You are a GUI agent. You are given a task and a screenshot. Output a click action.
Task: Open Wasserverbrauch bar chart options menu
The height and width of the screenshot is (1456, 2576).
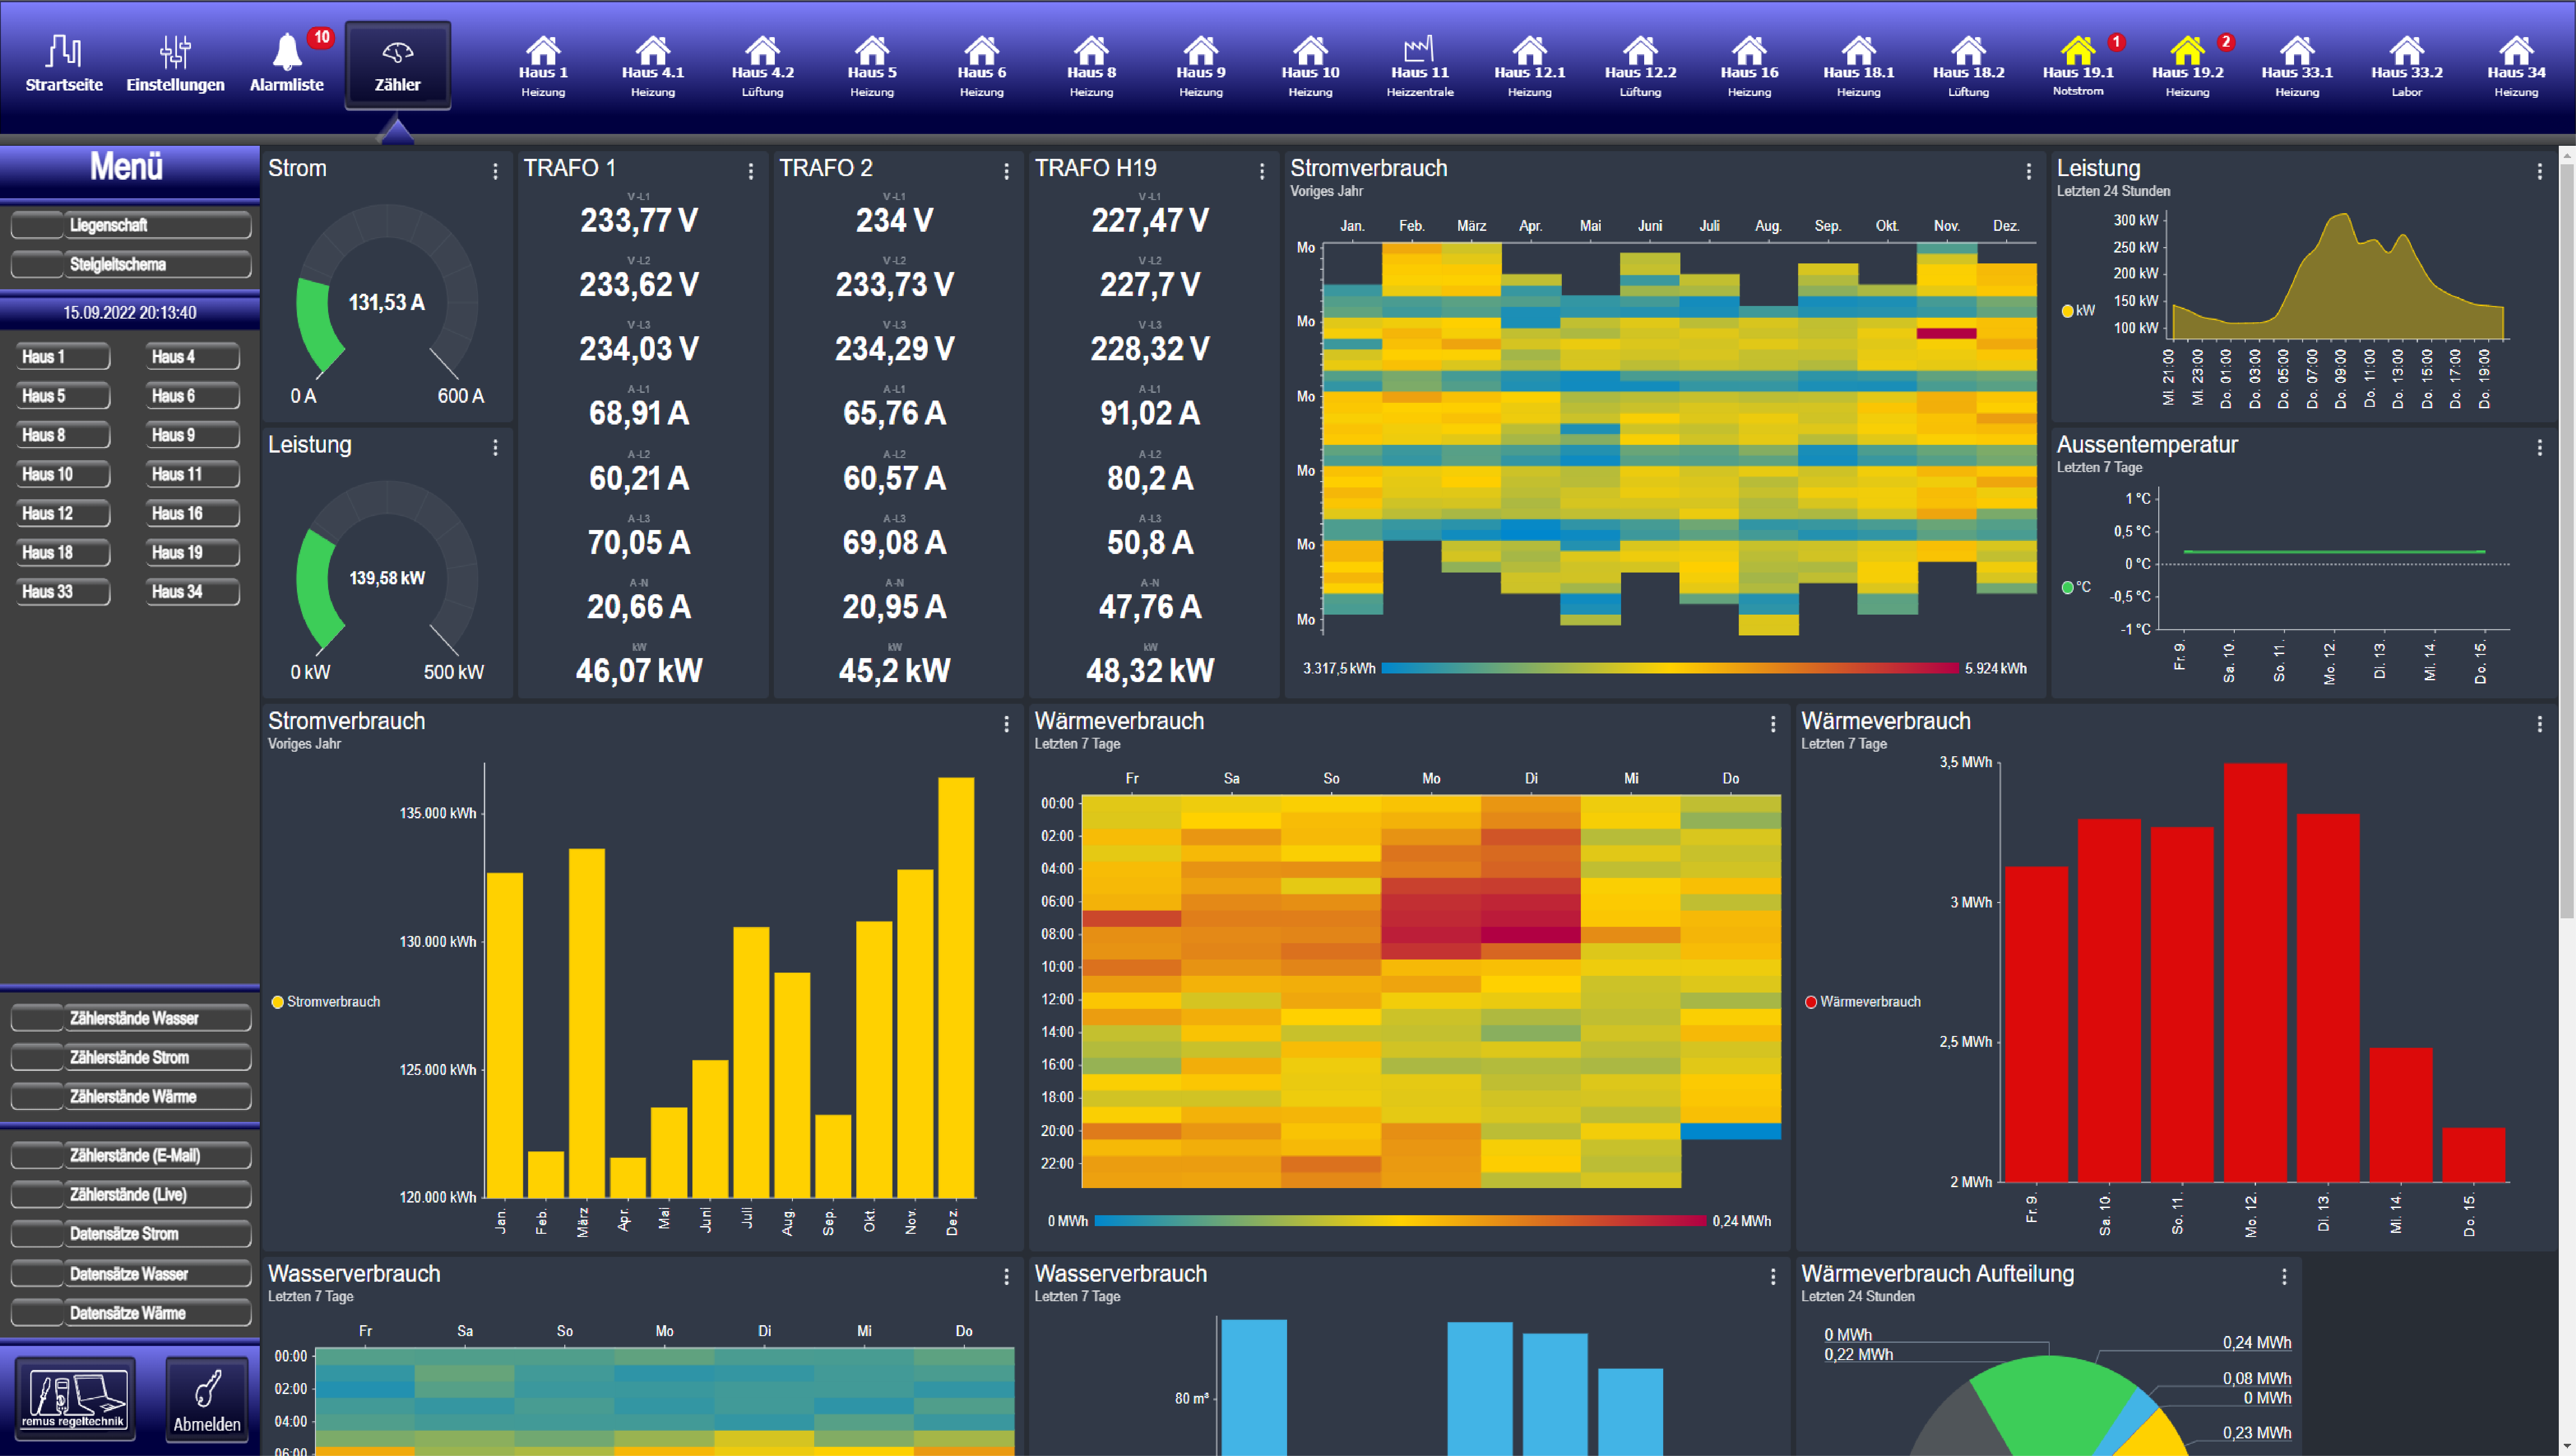point(1773,1277)
